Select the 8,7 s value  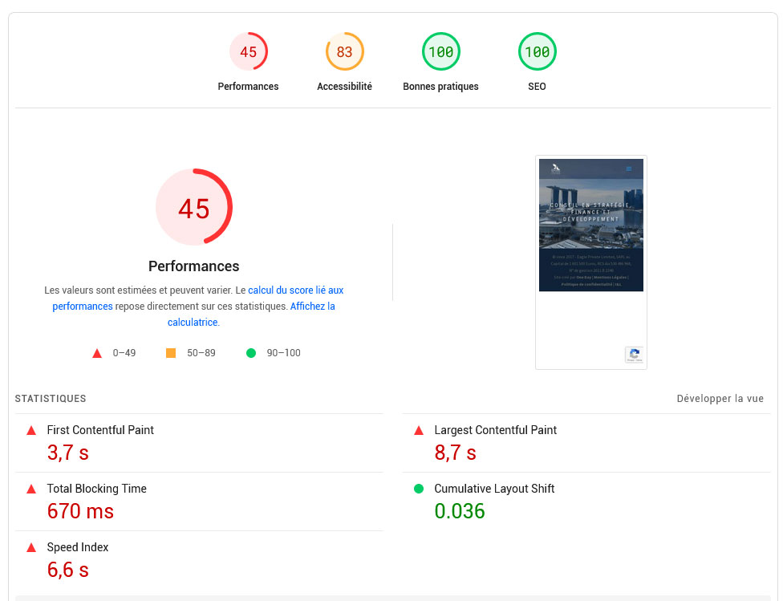pyautogui.click(x=456, y=453)
